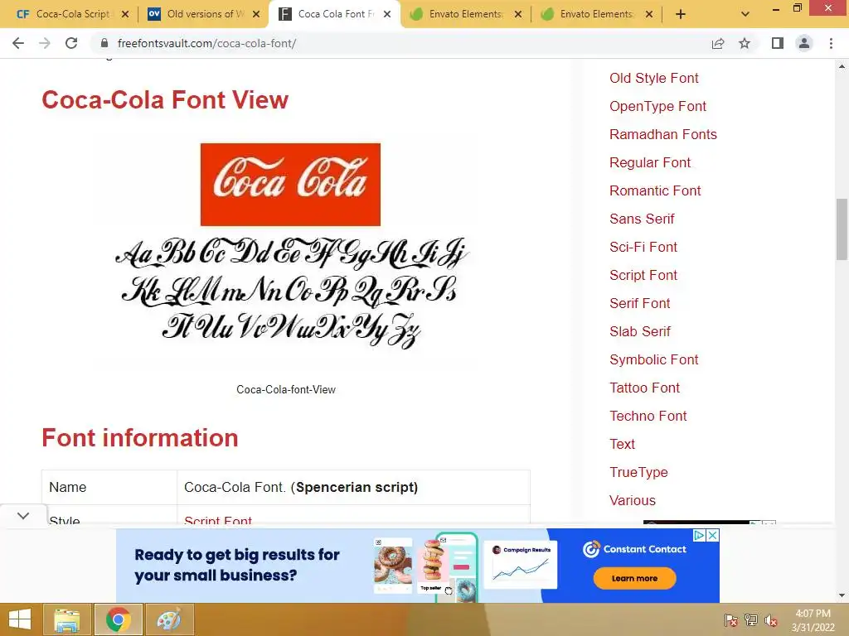Viewport: 849px width, 636px height.
Task: Click the Constant Contact logo
Action: [634, 549]
